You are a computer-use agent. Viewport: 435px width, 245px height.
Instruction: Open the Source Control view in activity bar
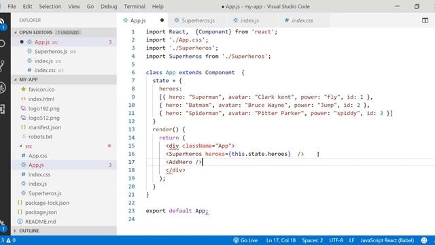pyautogui.click(x=2, y=66)
